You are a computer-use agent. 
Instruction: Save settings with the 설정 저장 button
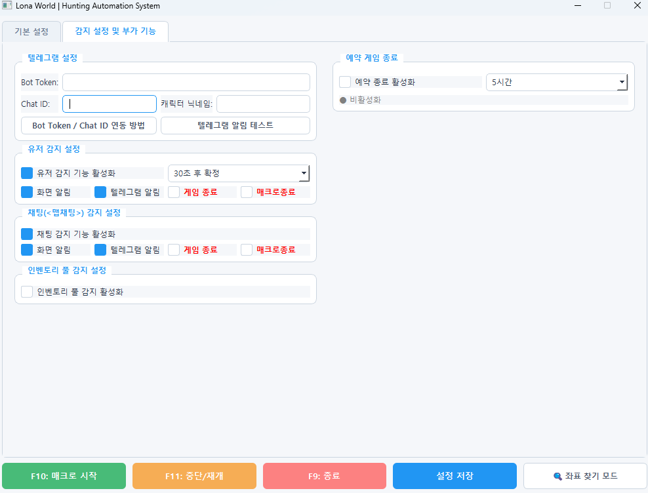coord(455,476)
